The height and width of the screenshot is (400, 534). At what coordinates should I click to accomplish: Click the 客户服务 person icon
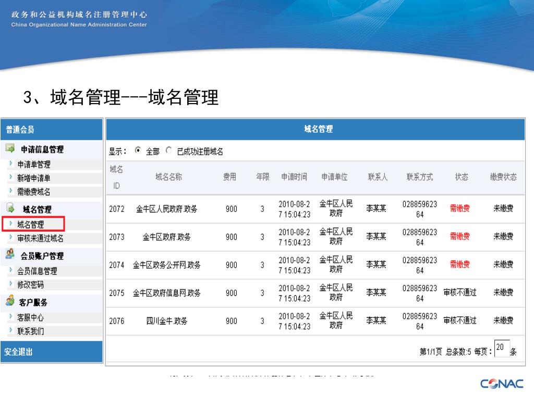click(10, 301)
